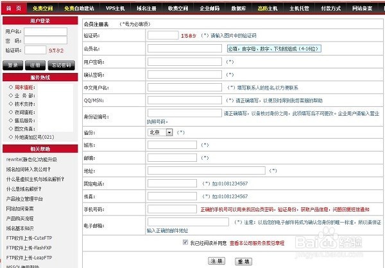Click the 传真 input field
The height and width of the screenshot is (268, 385).
172,196
